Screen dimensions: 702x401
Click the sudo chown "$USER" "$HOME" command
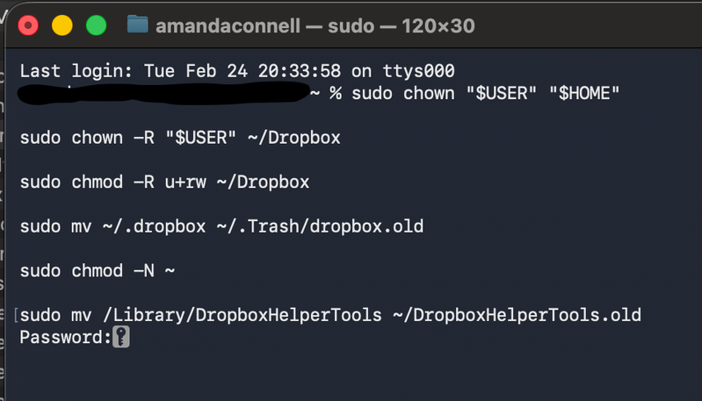point(486,93)
